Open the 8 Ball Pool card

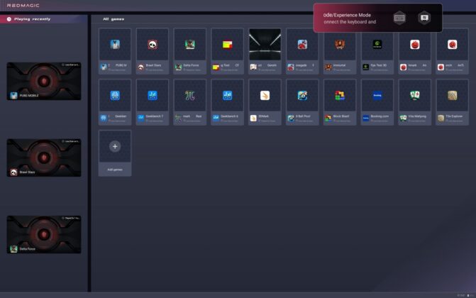(302, 102)
